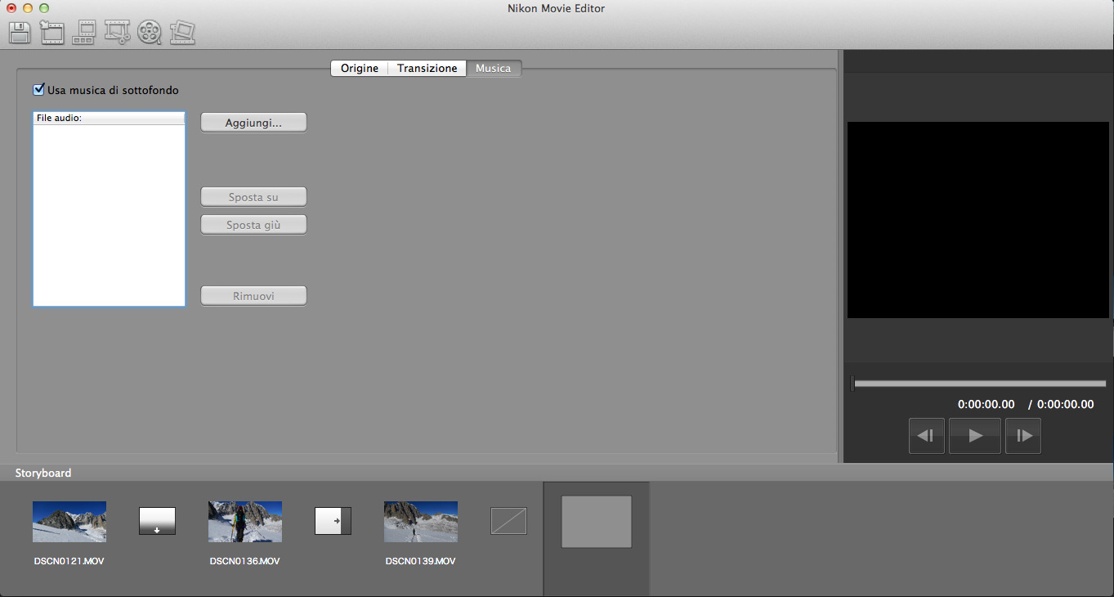Click the scissors trim movie icon
This screenshot has height=597, width=1114.
117,33
